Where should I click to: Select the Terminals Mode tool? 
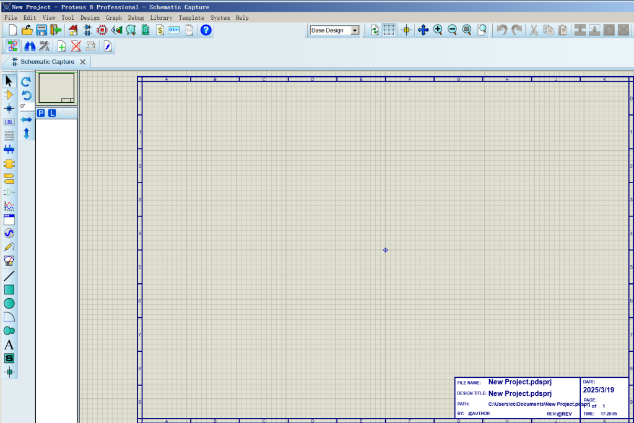[x=9, y=177]
